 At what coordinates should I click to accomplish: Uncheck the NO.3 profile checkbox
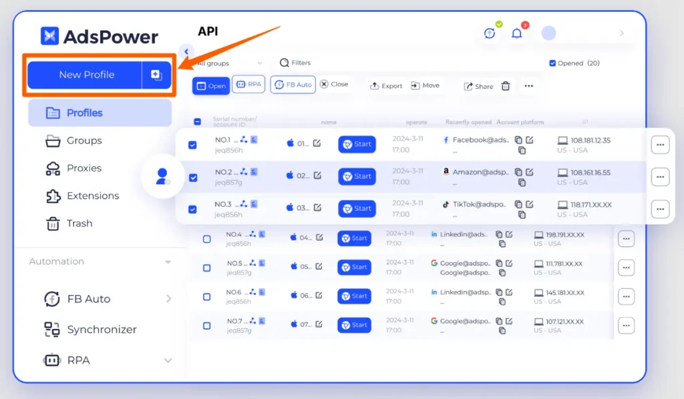[192, 210]
